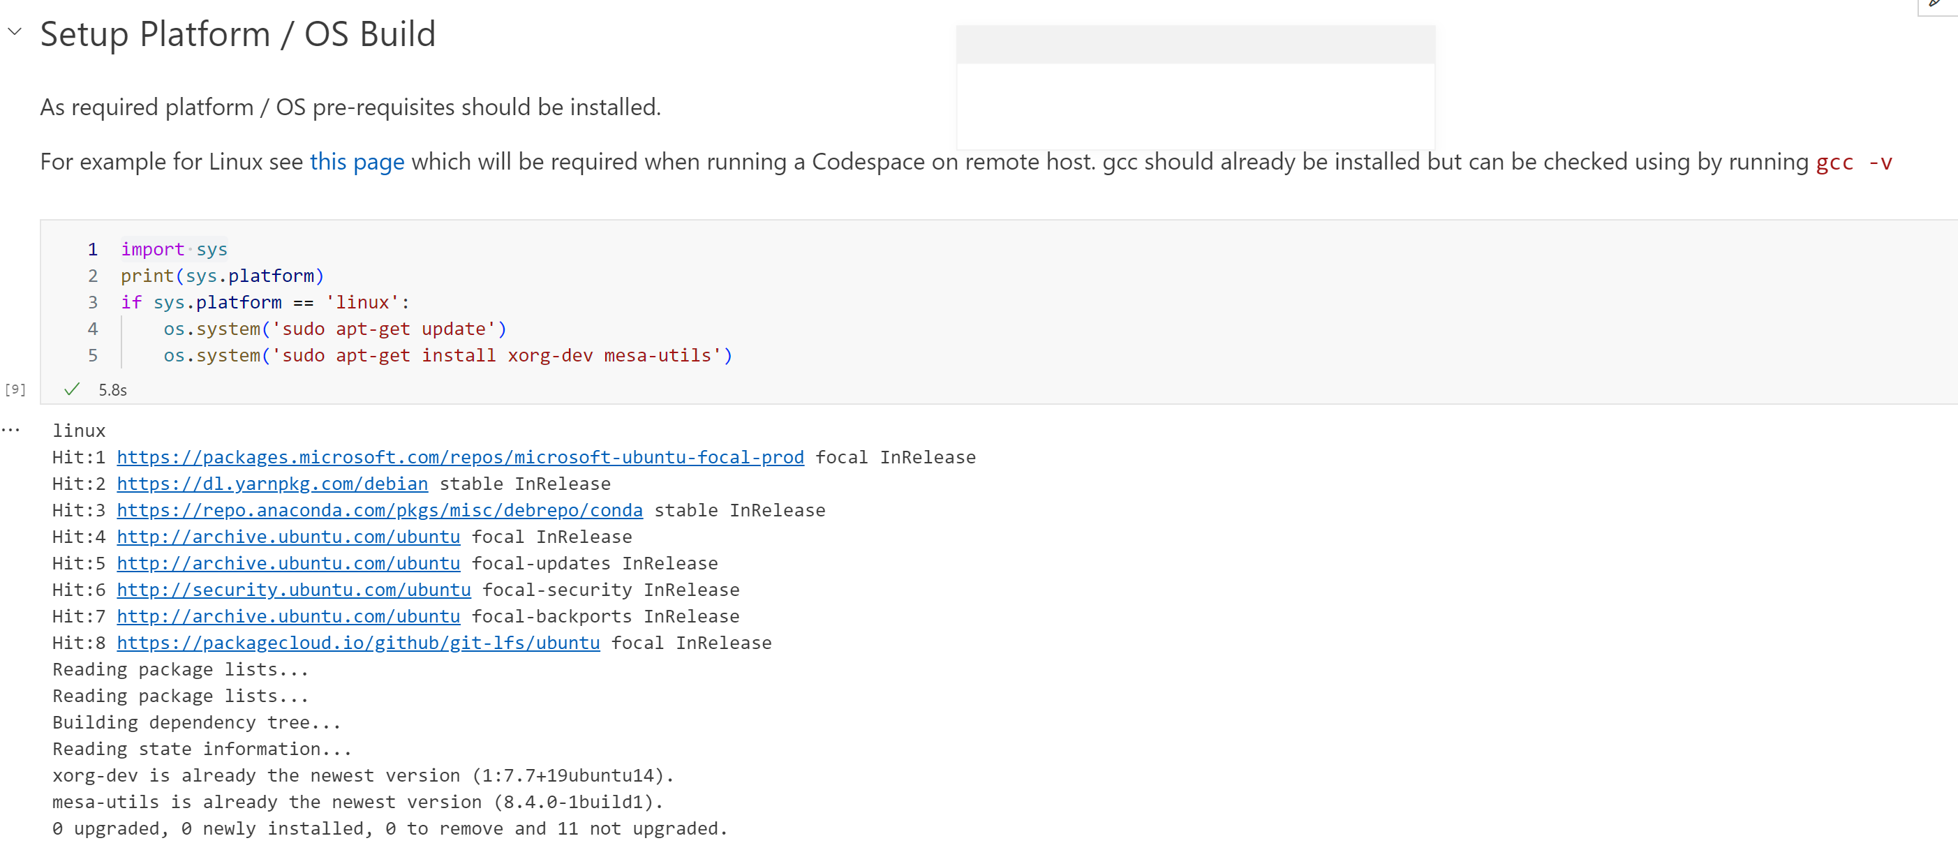Screen dimensions: 1958x850
Task: Open the 'this page' hyperlink
Action: (x=357, y=162)
